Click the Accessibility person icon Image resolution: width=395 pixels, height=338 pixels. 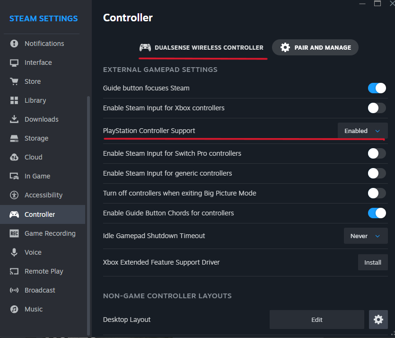[x=14, y=195]
